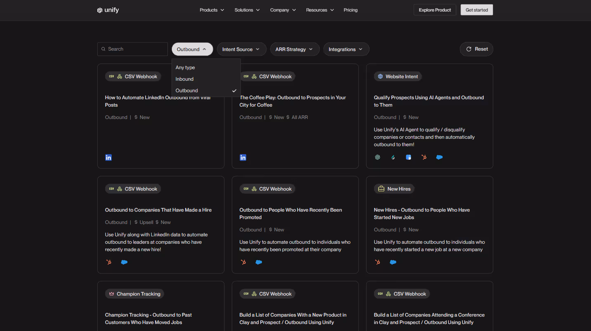The height and width of the screenshot is (331, 591).
Task: Click Salesforce icon on Recently Been Promoted card
Action: [x=259, y=262]
